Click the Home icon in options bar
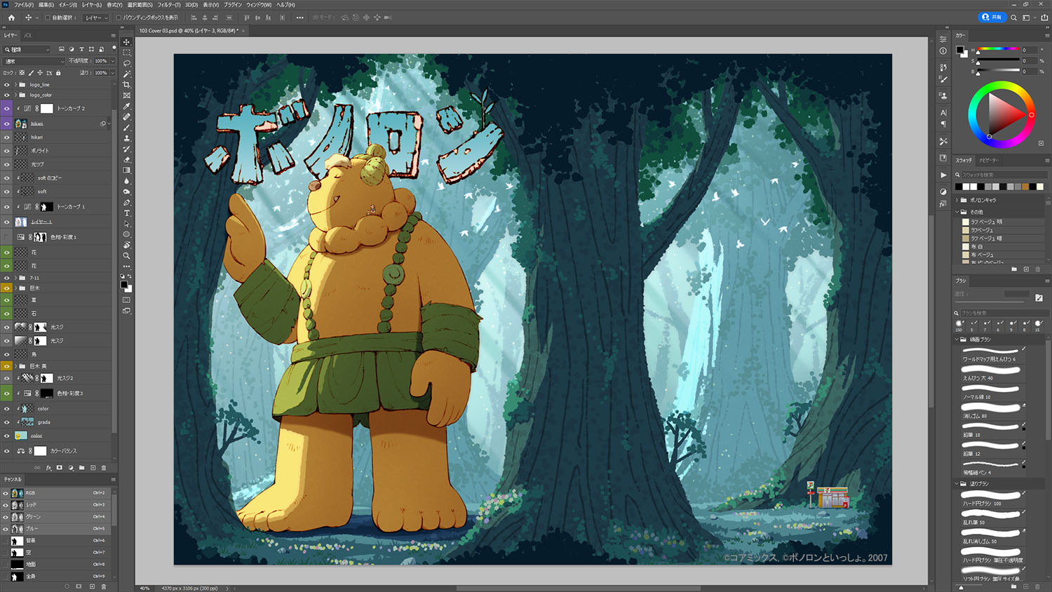 click(11, 18)
